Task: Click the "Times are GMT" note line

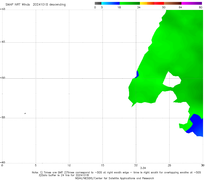Action: pos(116,173)
